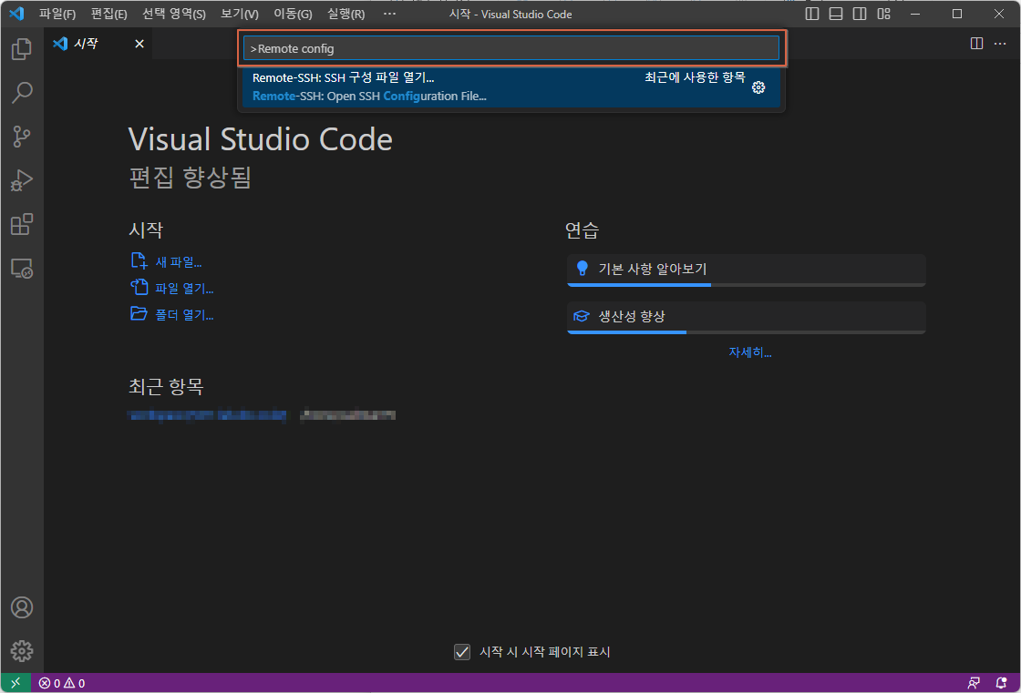Select Remote-SSH: SSH 구성 파일 열기... command
1021x693 pixels.
coord(511,87)
